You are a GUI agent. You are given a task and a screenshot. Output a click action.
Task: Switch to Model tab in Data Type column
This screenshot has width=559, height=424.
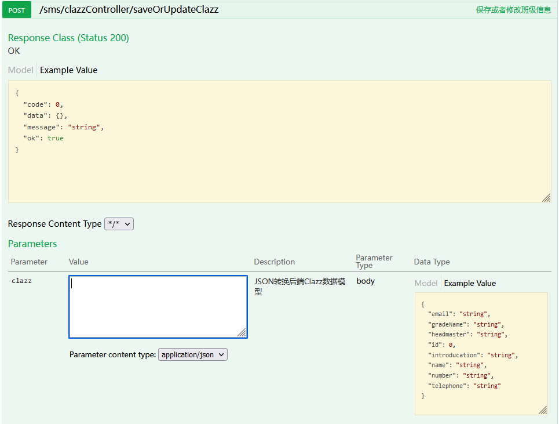tap(426, 283)
